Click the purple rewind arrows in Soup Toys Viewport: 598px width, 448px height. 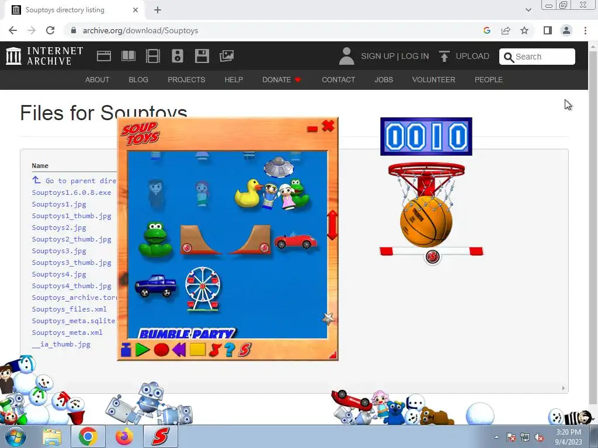[179, 349]
